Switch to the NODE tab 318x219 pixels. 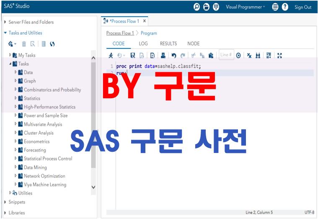pos(193,43)
